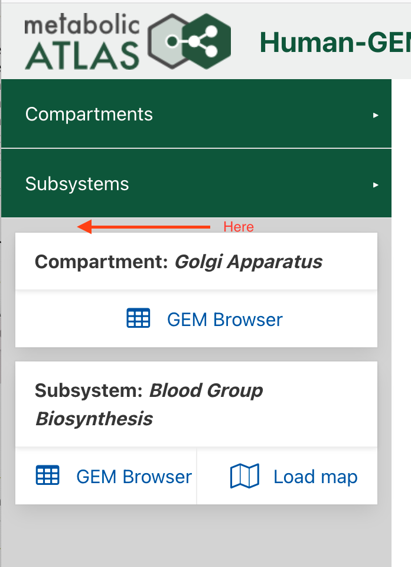Viewport: 411px width, 567px height.
Task: Select the table grid icon beside GEM Browser under Blood Group Biosynthesis
Action: click(x=48, y=475)
